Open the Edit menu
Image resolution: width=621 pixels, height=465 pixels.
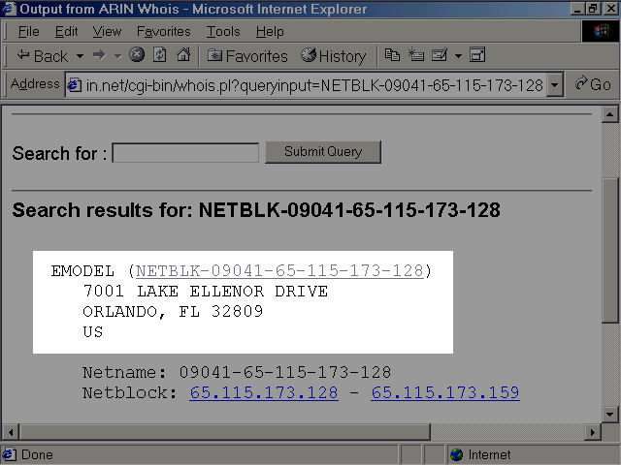pos(66,31)
